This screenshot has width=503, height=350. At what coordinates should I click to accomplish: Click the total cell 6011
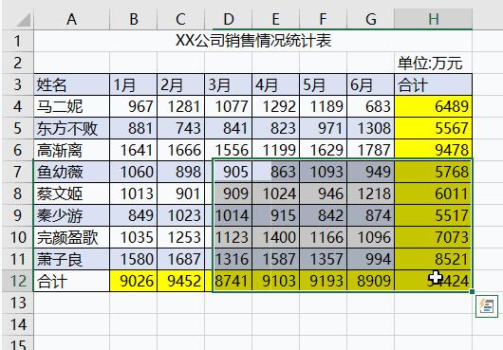pos(434,193)
